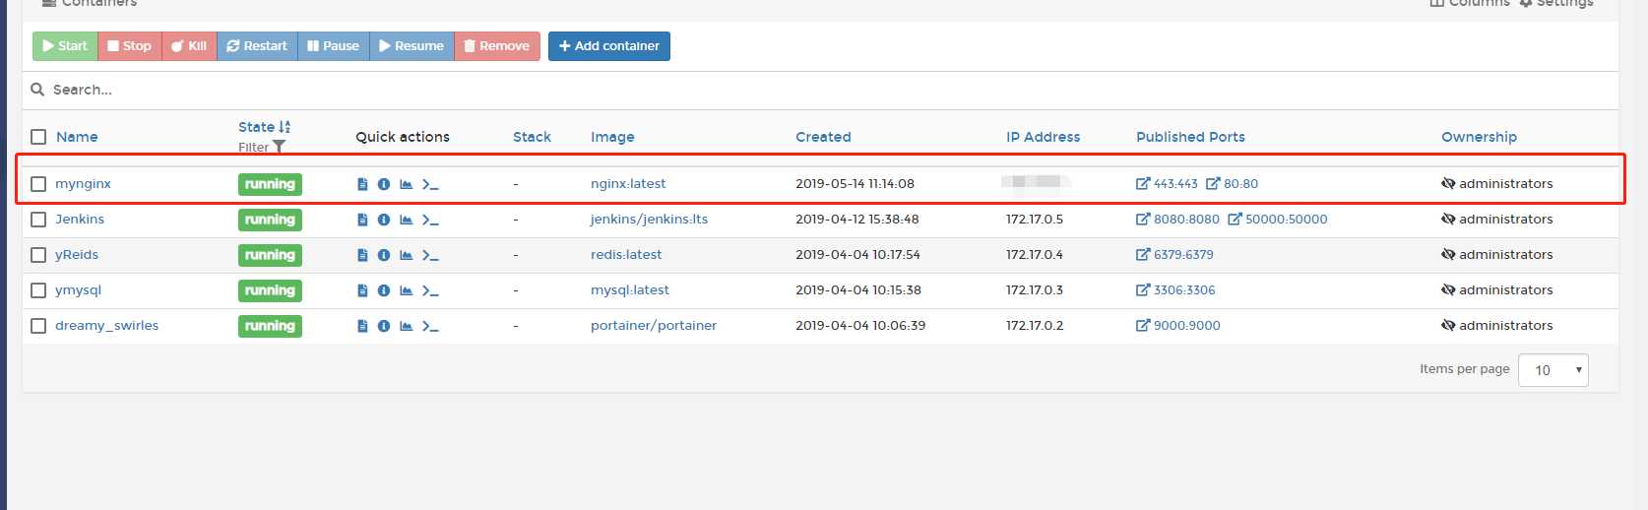
Task: Open published port 8080:8080 link
Action: tap(1177, 220)
